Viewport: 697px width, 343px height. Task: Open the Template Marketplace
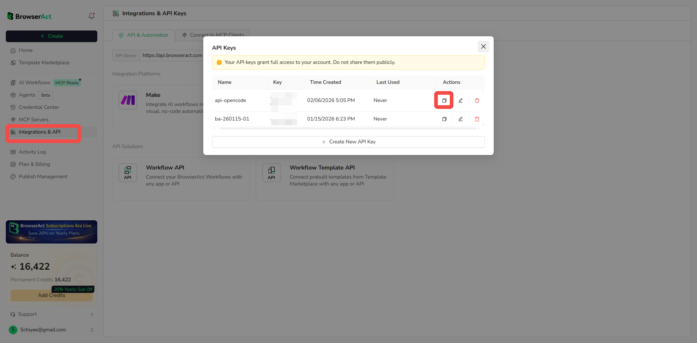(44, 62)
